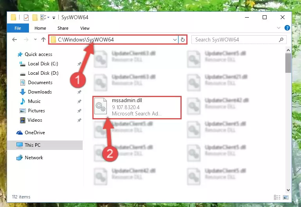Image resolution: width=301 pixels, height=207 pixels.
Task: Minimize the SysWOW64 window
Action: pos(247,18)
